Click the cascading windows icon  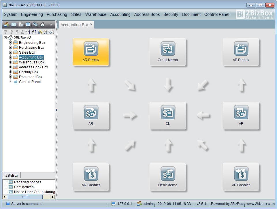click(35, 25)
